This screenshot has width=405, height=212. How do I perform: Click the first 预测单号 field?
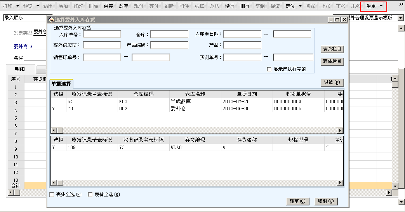tap(242, 57)
